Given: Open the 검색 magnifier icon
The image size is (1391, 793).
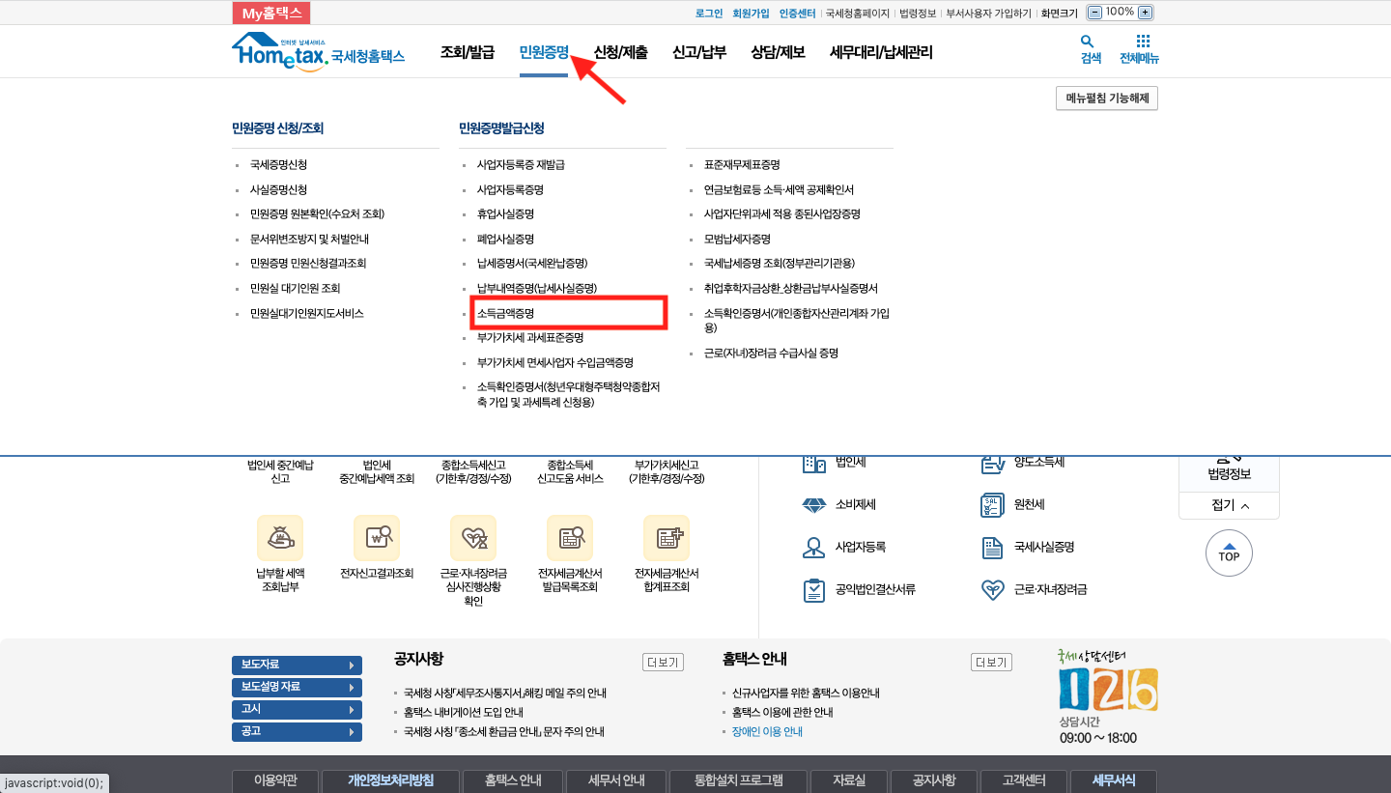Looking at the screenshot, I should (1087, 42).
